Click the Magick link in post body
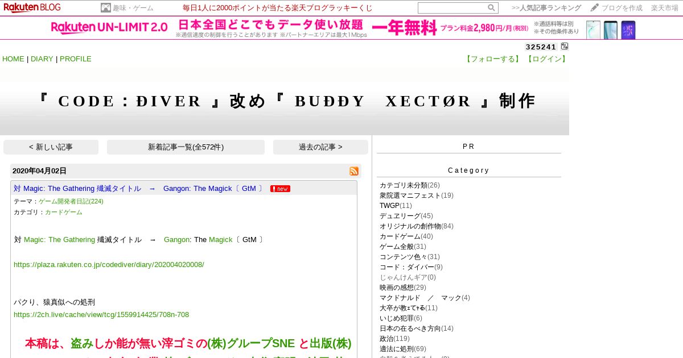This screenshot has width=683, height=358. coord(220,240)
